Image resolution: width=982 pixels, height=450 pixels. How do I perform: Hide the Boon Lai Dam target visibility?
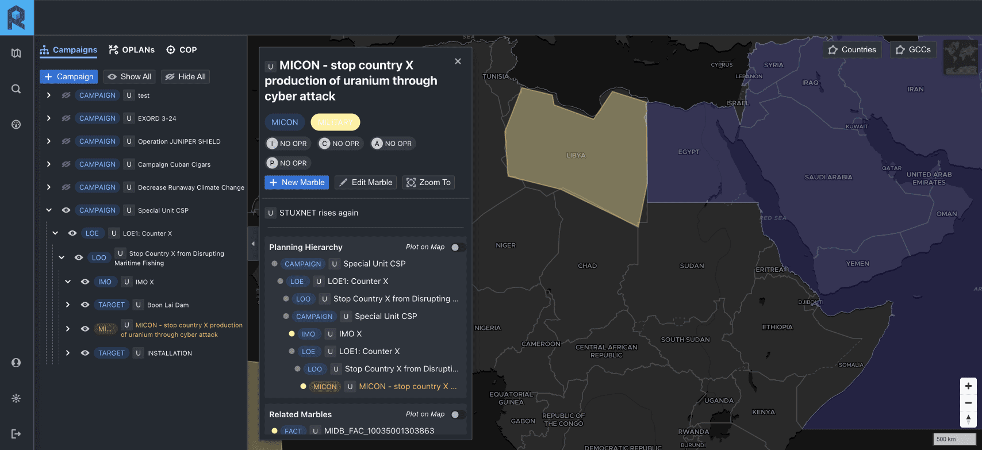85,305
